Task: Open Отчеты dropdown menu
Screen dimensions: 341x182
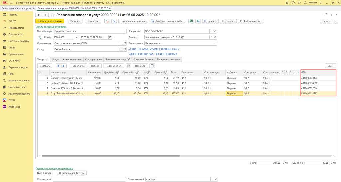Action: pos(228,21)
